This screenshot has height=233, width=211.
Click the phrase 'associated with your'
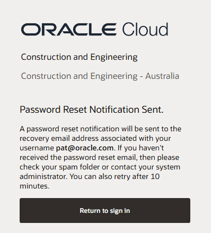click(136, 138)
